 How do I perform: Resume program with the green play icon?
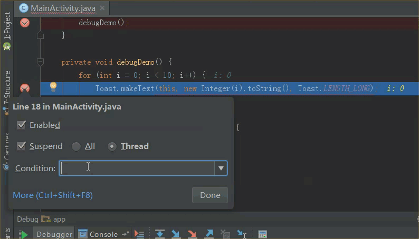tap(24, 234)
